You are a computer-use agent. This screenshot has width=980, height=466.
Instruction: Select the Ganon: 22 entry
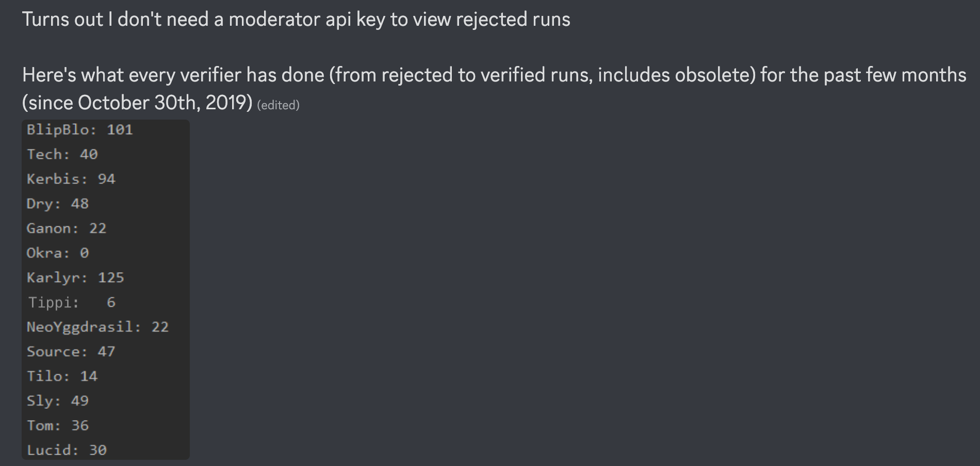coord(67,228)
